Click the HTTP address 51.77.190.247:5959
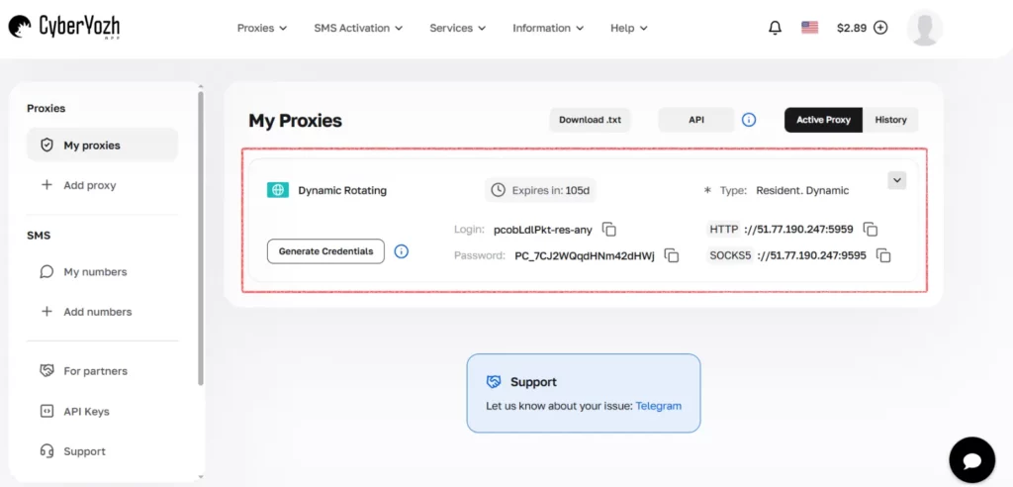 coord(798,230)
